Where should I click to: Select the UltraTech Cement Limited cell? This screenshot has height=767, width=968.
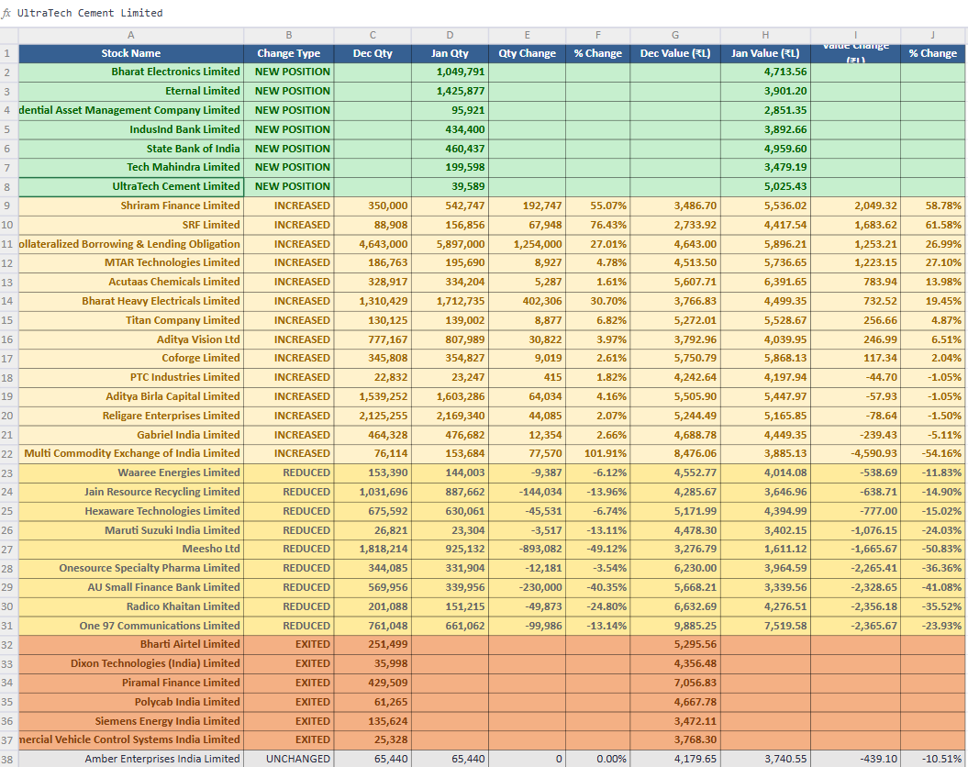[131, 186]
